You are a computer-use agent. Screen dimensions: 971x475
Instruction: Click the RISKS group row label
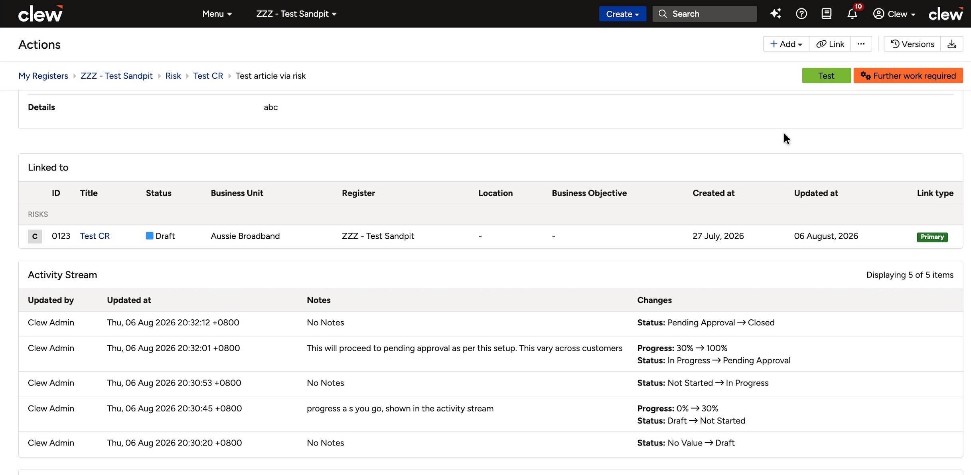tap(38, 214)
